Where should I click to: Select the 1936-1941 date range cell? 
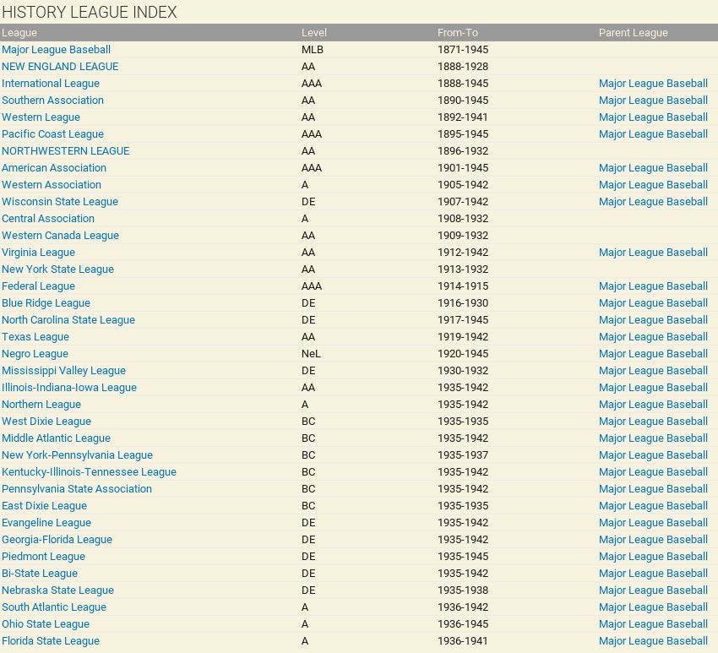coord(463,643)
